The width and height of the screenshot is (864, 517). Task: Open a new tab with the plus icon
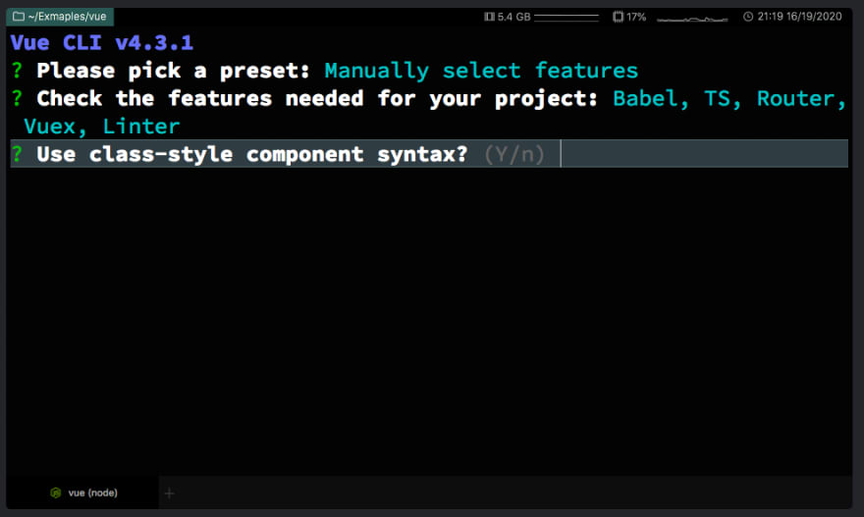coord(169,492)
